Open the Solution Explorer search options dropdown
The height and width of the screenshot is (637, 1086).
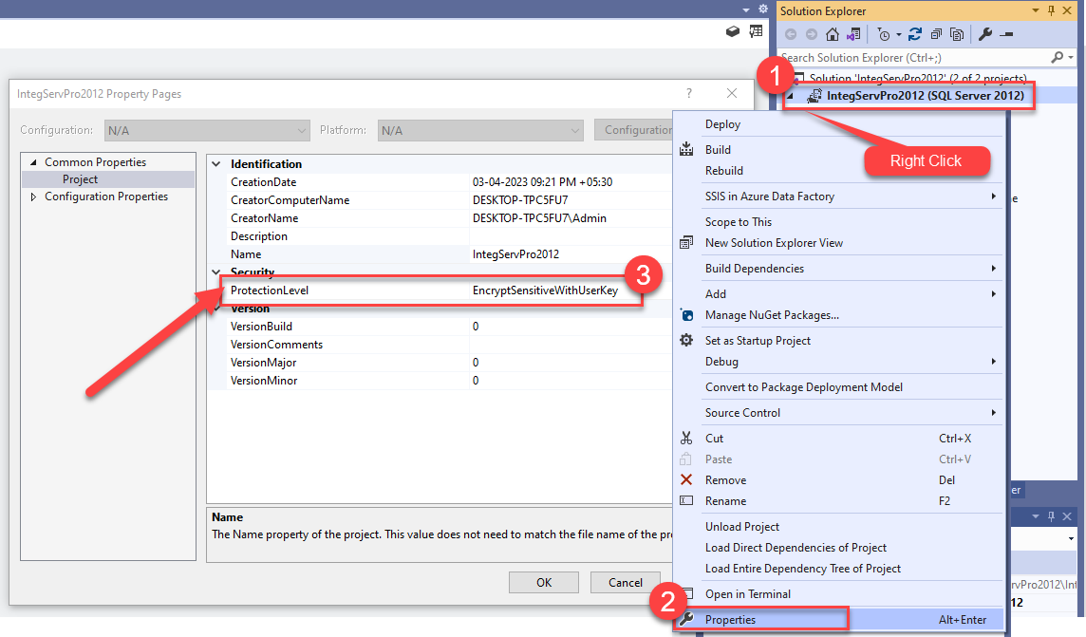pyautogui.click(x=1073, y=58)
